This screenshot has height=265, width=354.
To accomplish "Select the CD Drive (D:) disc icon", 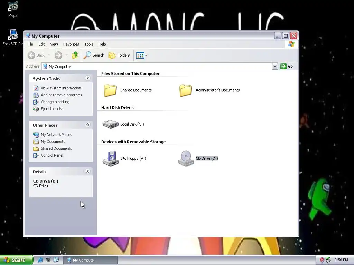I will point(186,159).
